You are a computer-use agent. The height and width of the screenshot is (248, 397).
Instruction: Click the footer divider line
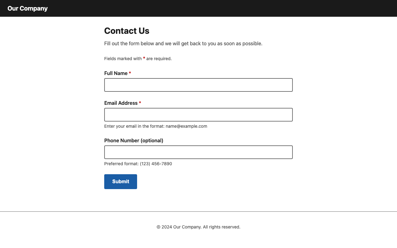click(x=198, y=212)
